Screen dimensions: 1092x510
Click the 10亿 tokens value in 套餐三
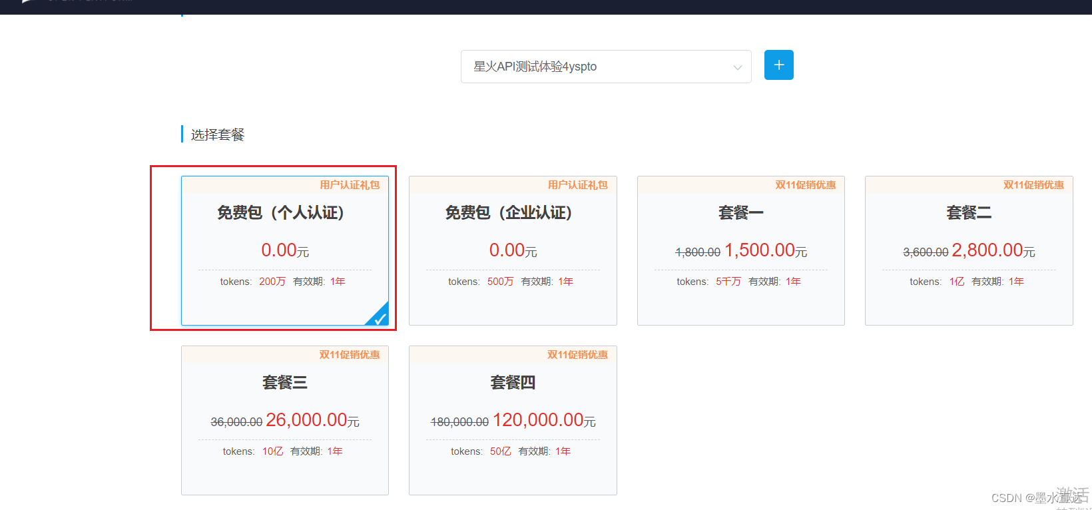pyautogui.click(x=273, y=451)
